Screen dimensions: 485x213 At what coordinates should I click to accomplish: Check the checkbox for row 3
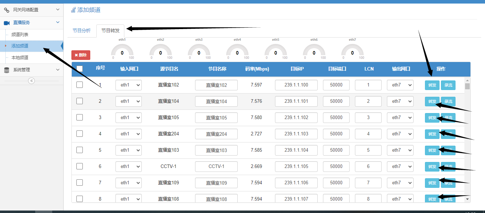click(80, 117)
